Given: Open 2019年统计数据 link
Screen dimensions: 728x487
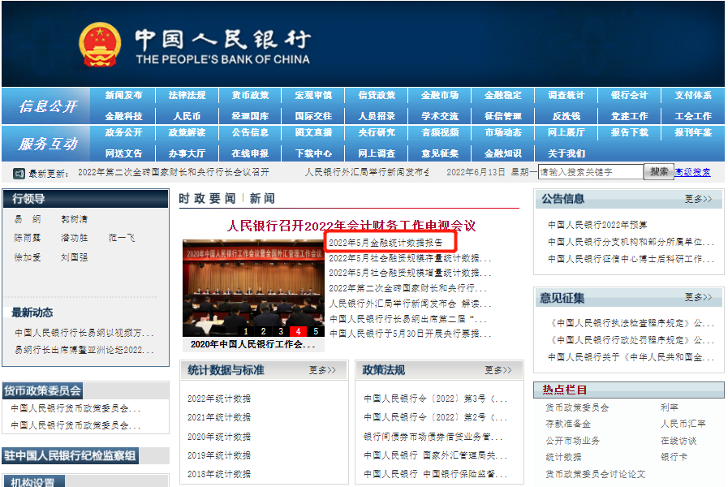Looking at the screenshot, I should 219,455.
